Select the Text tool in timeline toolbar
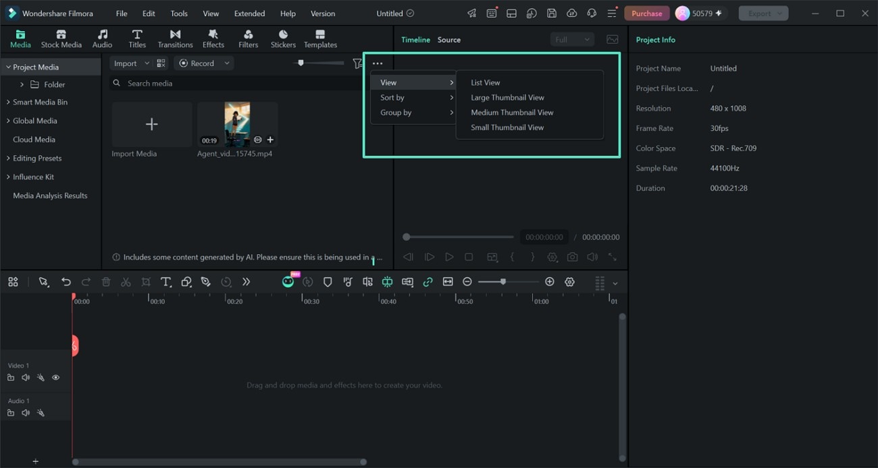The width and height of the screenshot is (878, 468). click(x=166, y=282)
